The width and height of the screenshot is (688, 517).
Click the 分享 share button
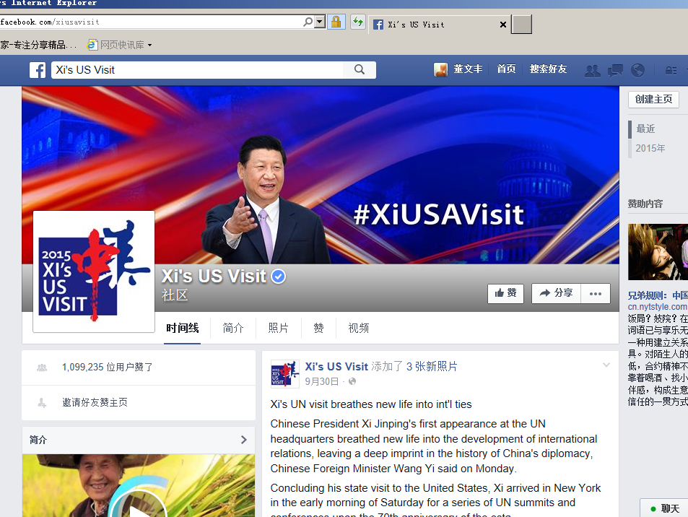556,293
